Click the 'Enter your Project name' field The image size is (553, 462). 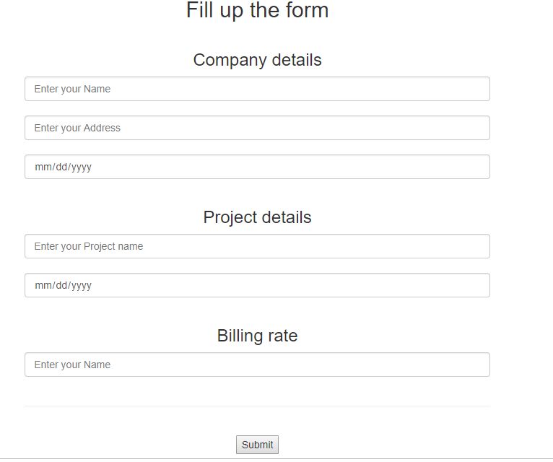coord(257,246)
